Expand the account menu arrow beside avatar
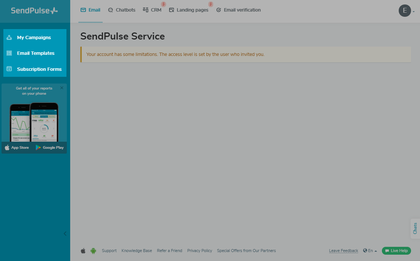 pyautogui.click(x=414, y=12)
